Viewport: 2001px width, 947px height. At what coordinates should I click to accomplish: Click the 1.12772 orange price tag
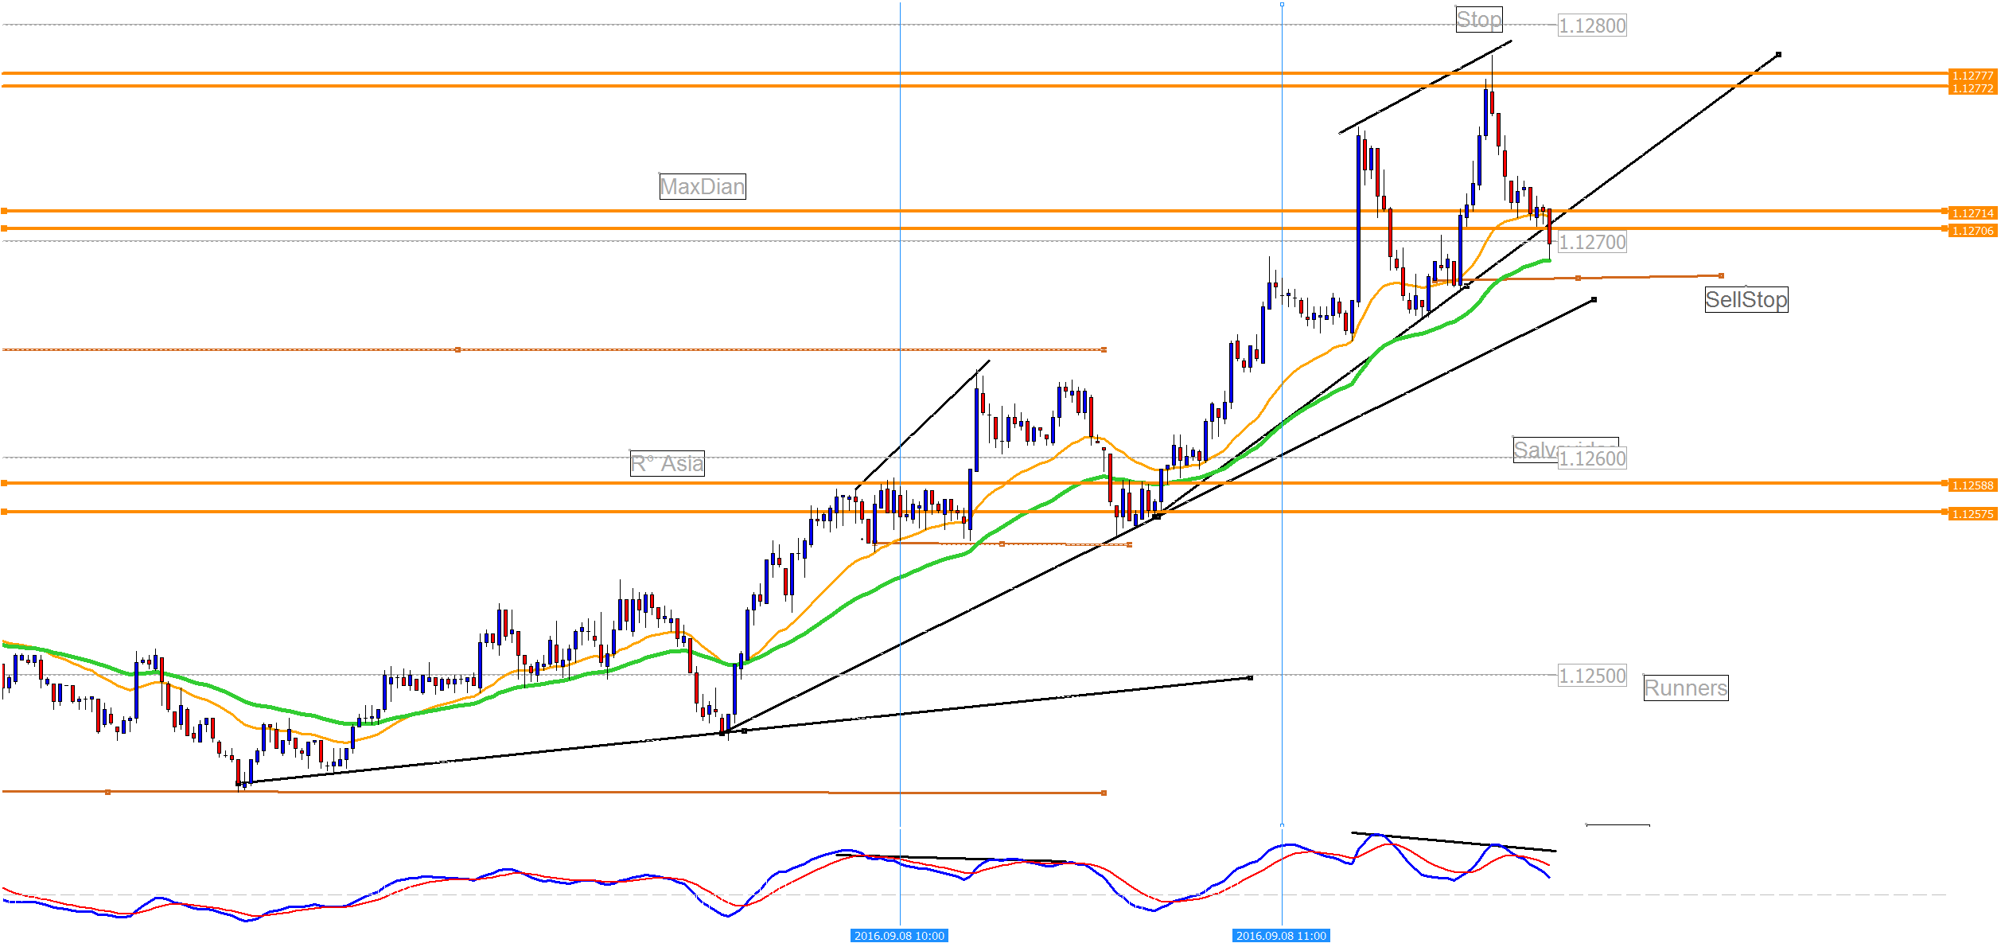(x=1972, y=88)
